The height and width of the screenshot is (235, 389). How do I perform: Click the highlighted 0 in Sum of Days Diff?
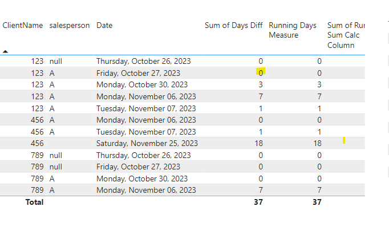pyautogui.click(x=261, y=72)
